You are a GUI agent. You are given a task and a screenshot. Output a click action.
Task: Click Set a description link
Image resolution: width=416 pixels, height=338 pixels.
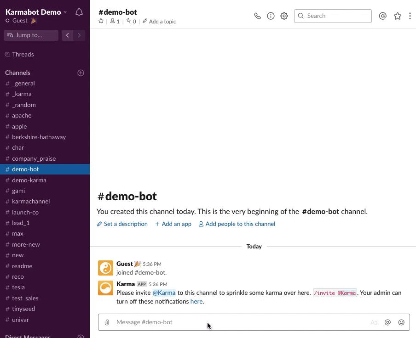[122, 224]
